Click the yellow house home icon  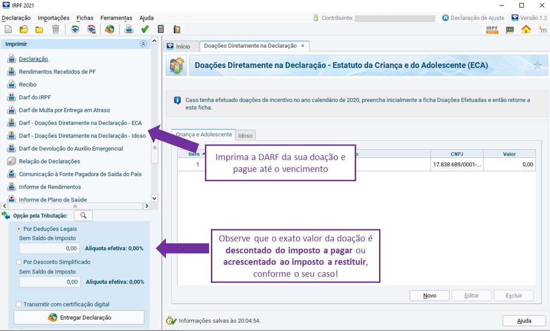click(526, 29)
